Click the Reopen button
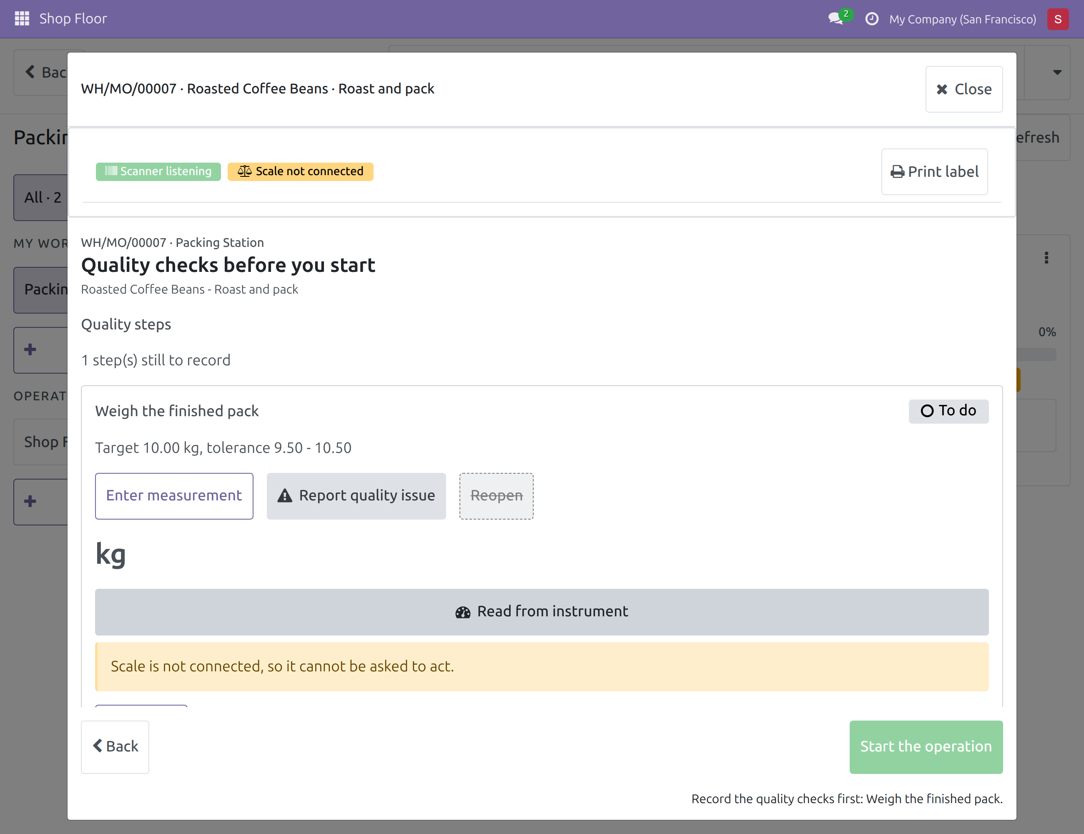This screenshot has height=834, width=1084. pyautogui.click(x=496, y=496)
